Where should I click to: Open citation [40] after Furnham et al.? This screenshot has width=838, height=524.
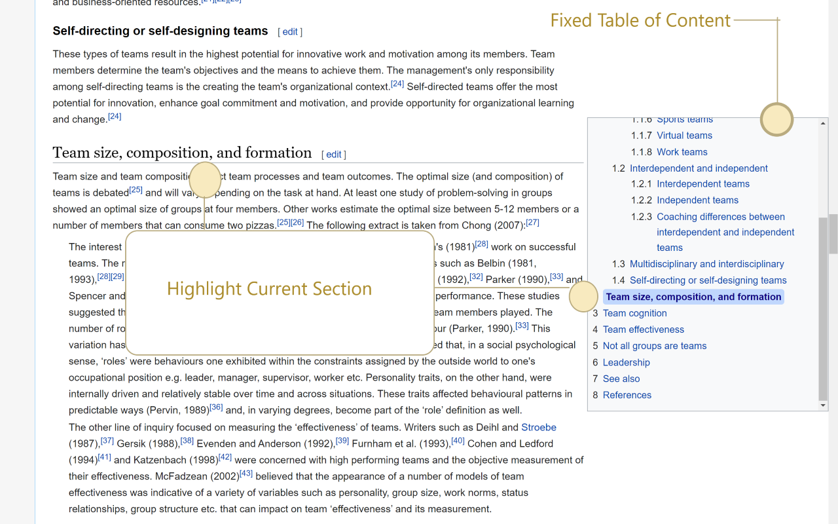pyautogui.click(x=458, y=441)
